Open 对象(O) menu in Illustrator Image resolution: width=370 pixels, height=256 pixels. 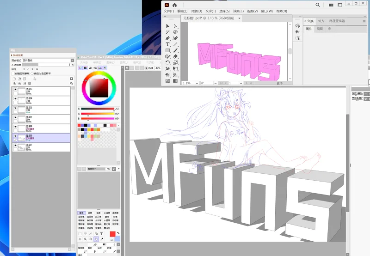click(196, 11)
